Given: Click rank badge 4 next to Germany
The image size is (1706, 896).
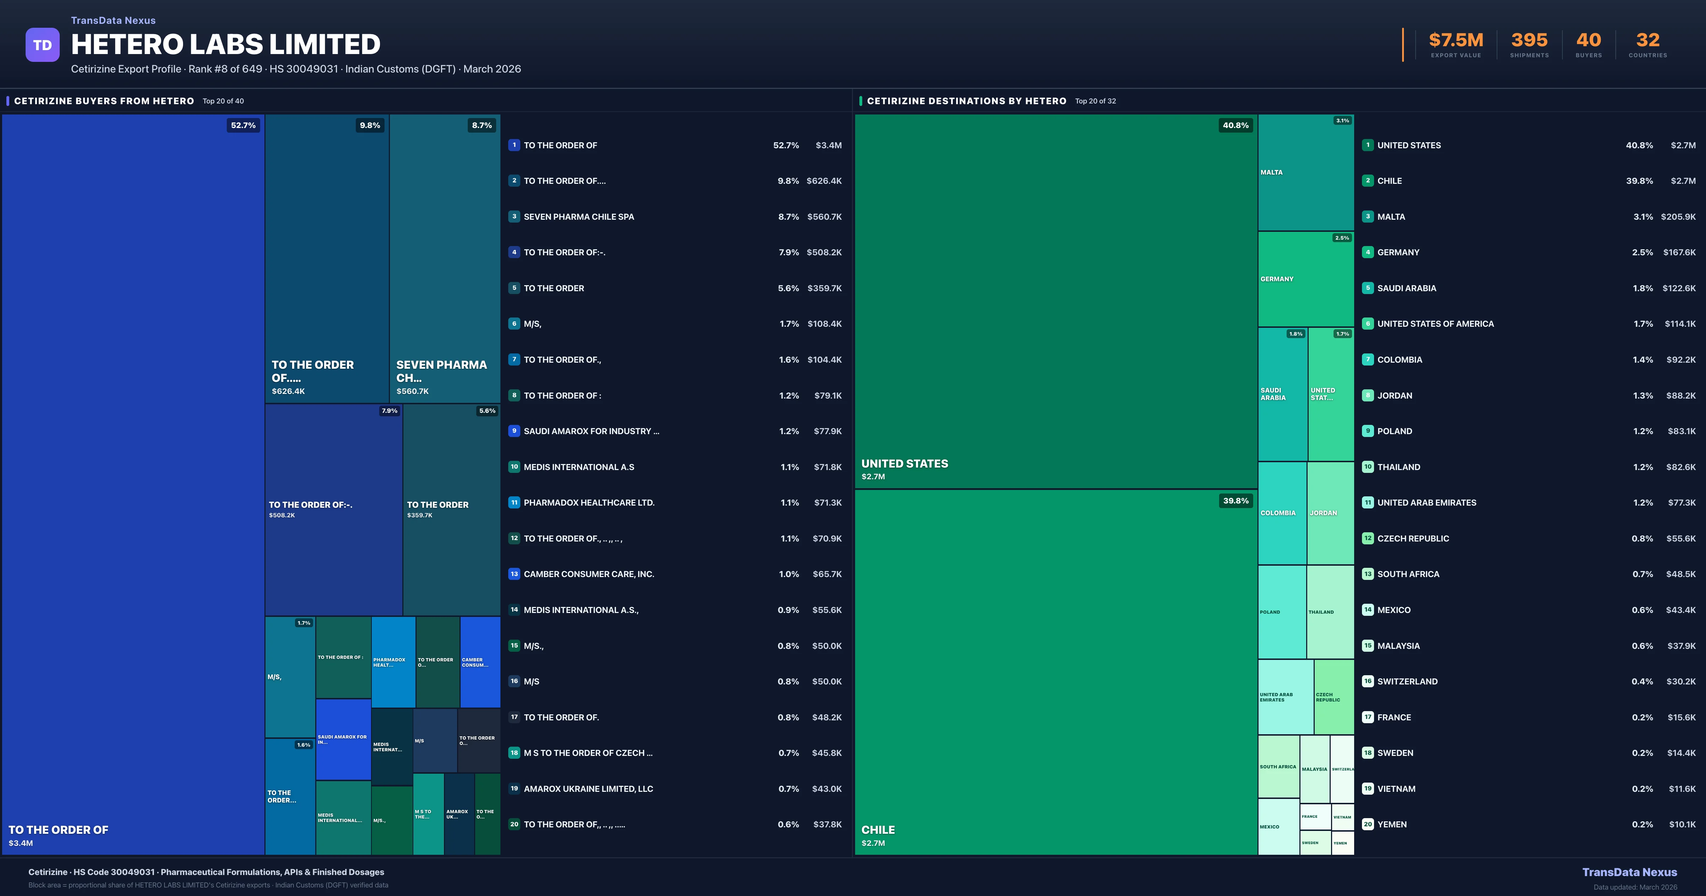Looking at the screenshot, I should (1368, 252).
